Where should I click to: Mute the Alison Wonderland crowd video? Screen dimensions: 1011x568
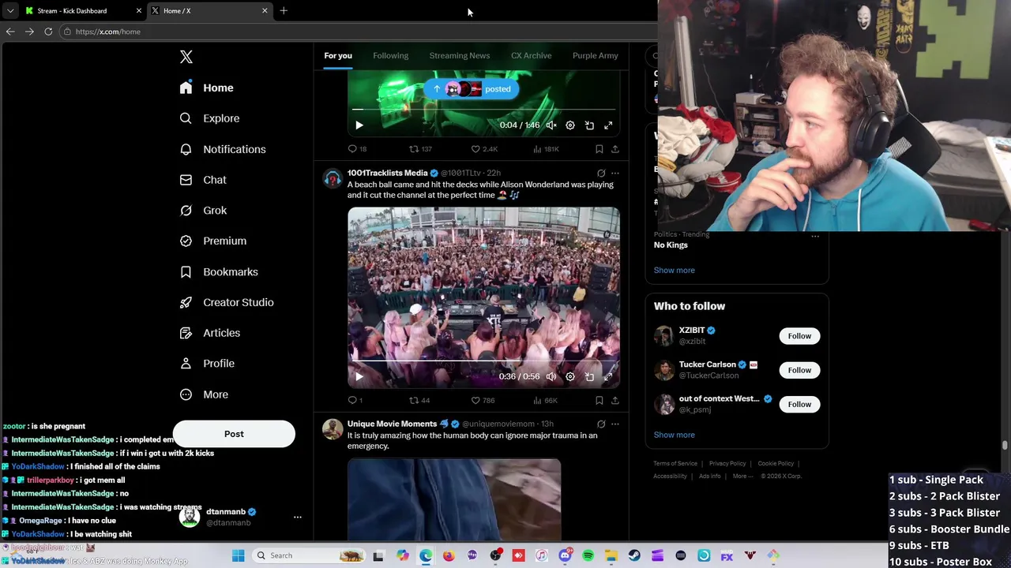(551, 377)
